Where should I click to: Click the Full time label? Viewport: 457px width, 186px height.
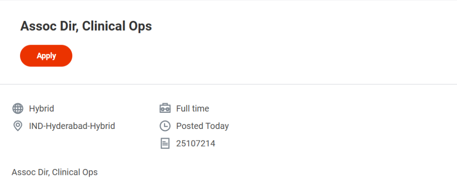click(192, 108)
